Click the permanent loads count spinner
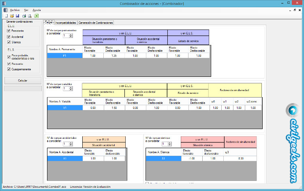 pos(71,36)
